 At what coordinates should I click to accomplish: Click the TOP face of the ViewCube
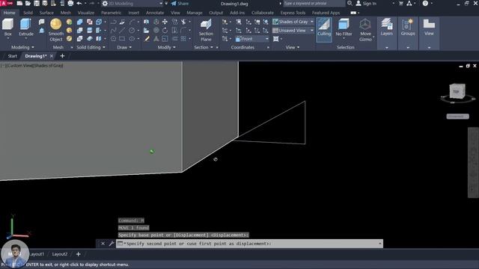click(456, 91)
